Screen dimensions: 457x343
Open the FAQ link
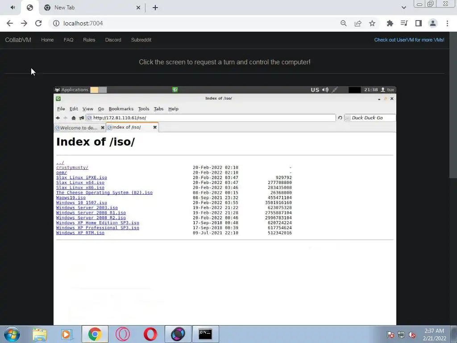pyautogui.click(x=68, y=40)
